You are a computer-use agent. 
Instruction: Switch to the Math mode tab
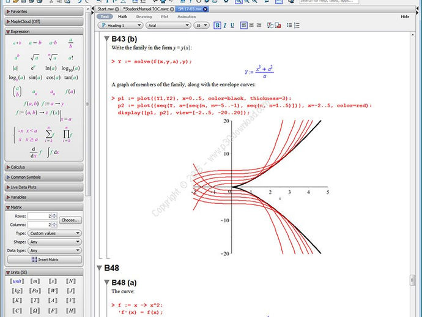(x=122, y=17)
